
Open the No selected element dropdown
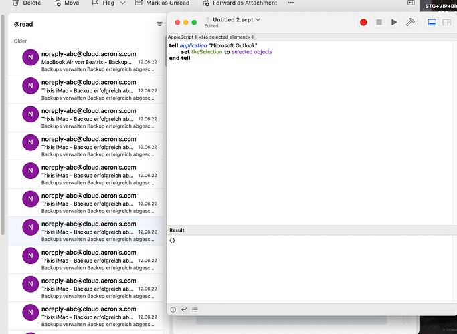[226, 37]
